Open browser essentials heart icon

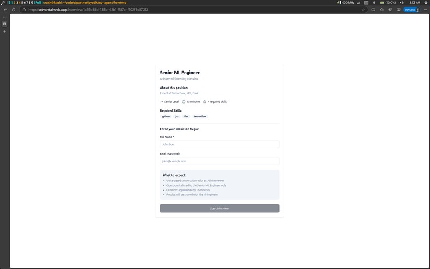(390, 10)
